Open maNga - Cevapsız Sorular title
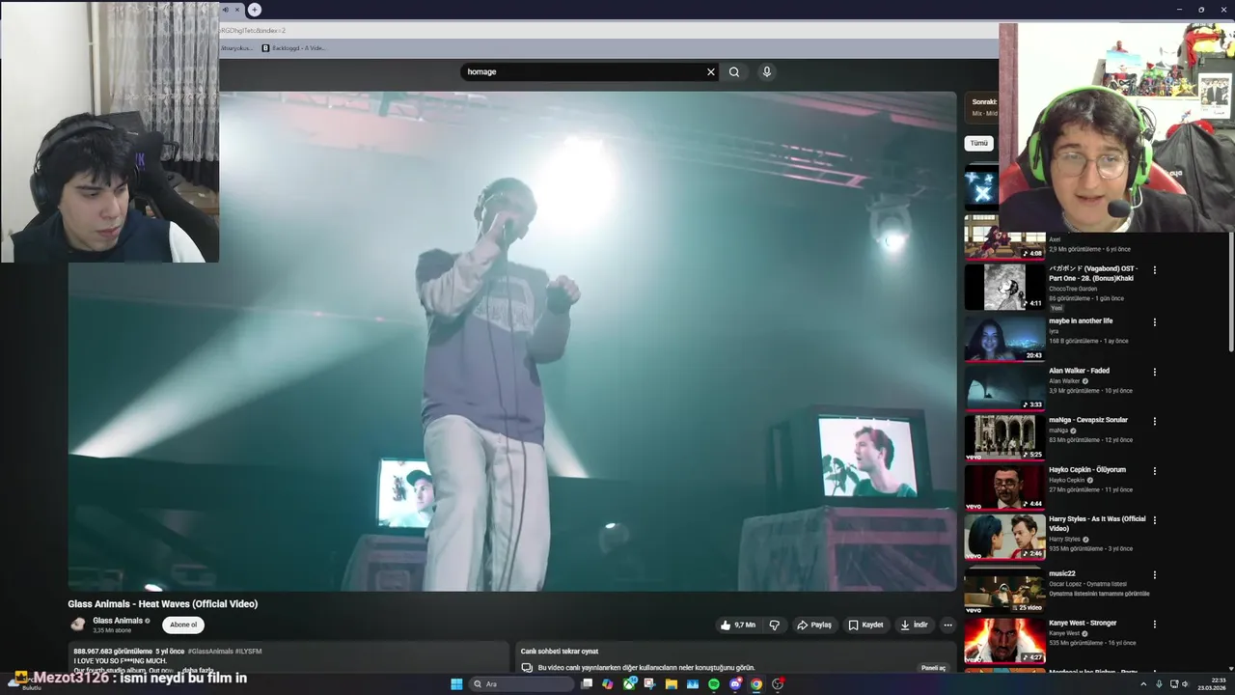The image size is (1235, 695). point(1088,420)
